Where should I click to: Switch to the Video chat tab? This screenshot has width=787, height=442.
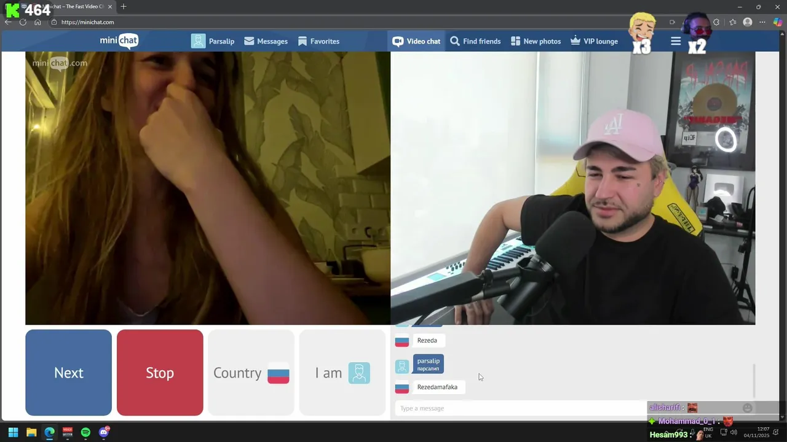(x=416, y=41)
